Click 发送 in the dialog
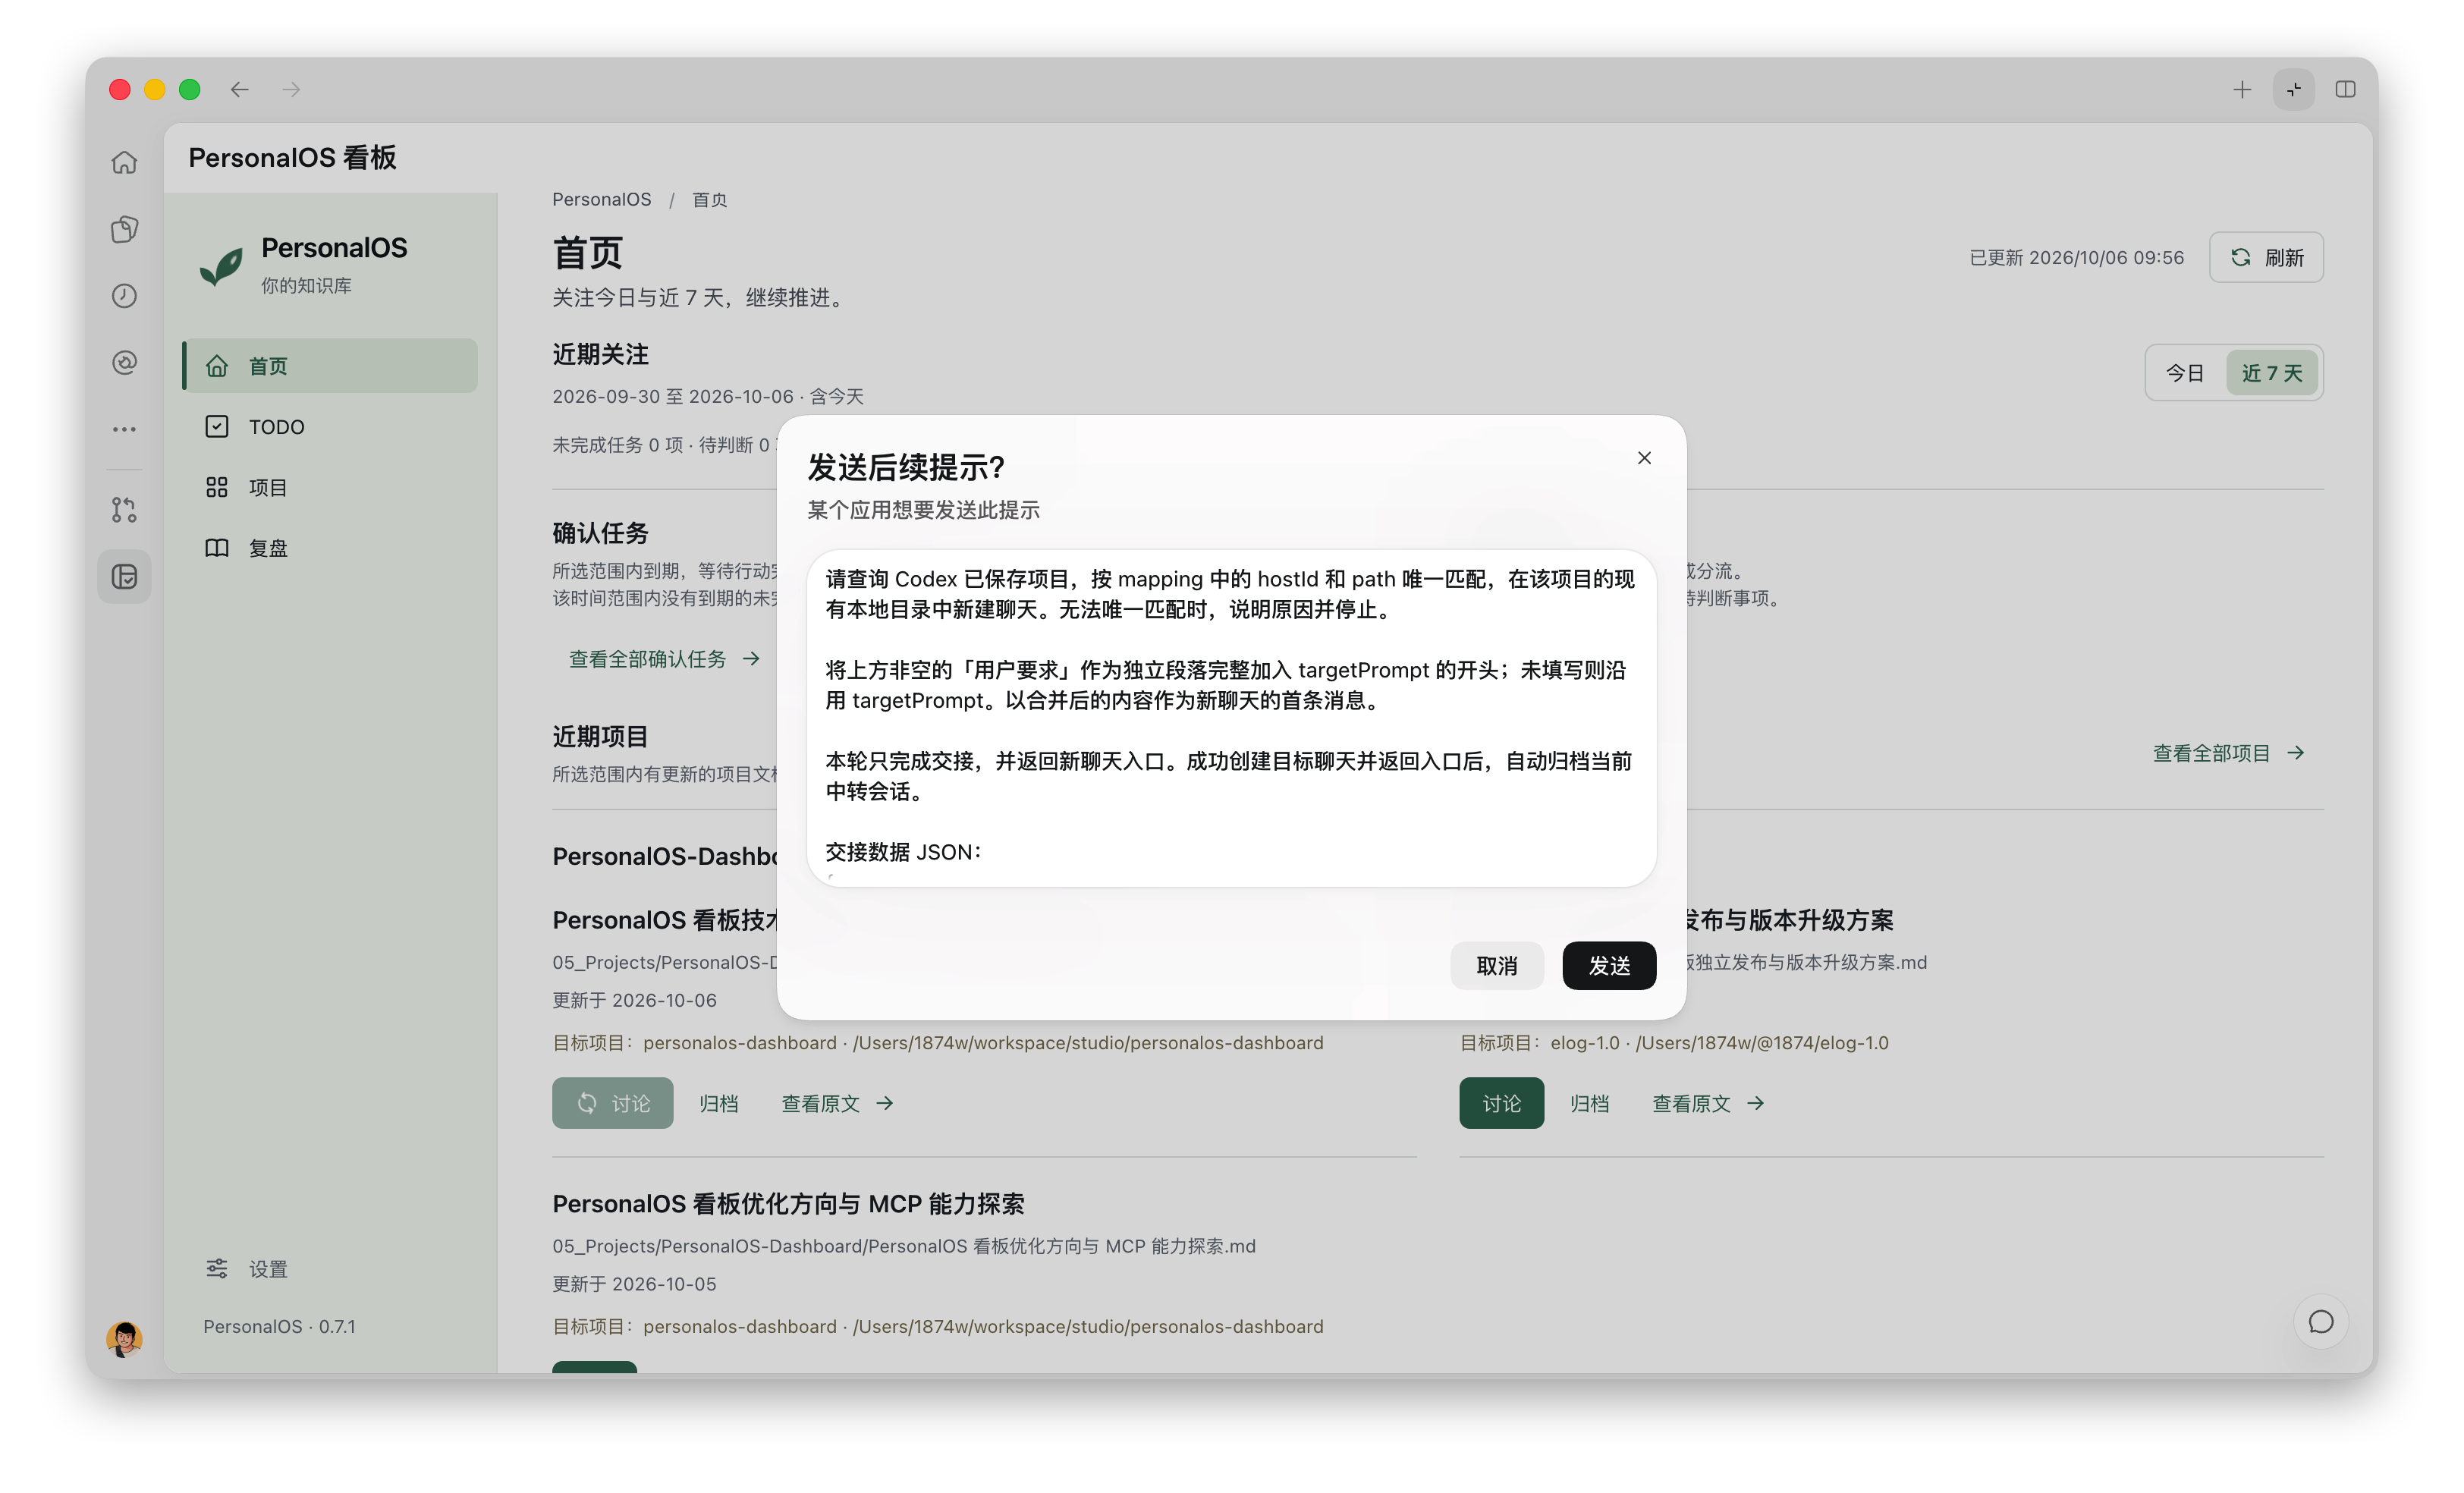This screenshot has height=1493, width=2464. click(x=1609, y=966)
